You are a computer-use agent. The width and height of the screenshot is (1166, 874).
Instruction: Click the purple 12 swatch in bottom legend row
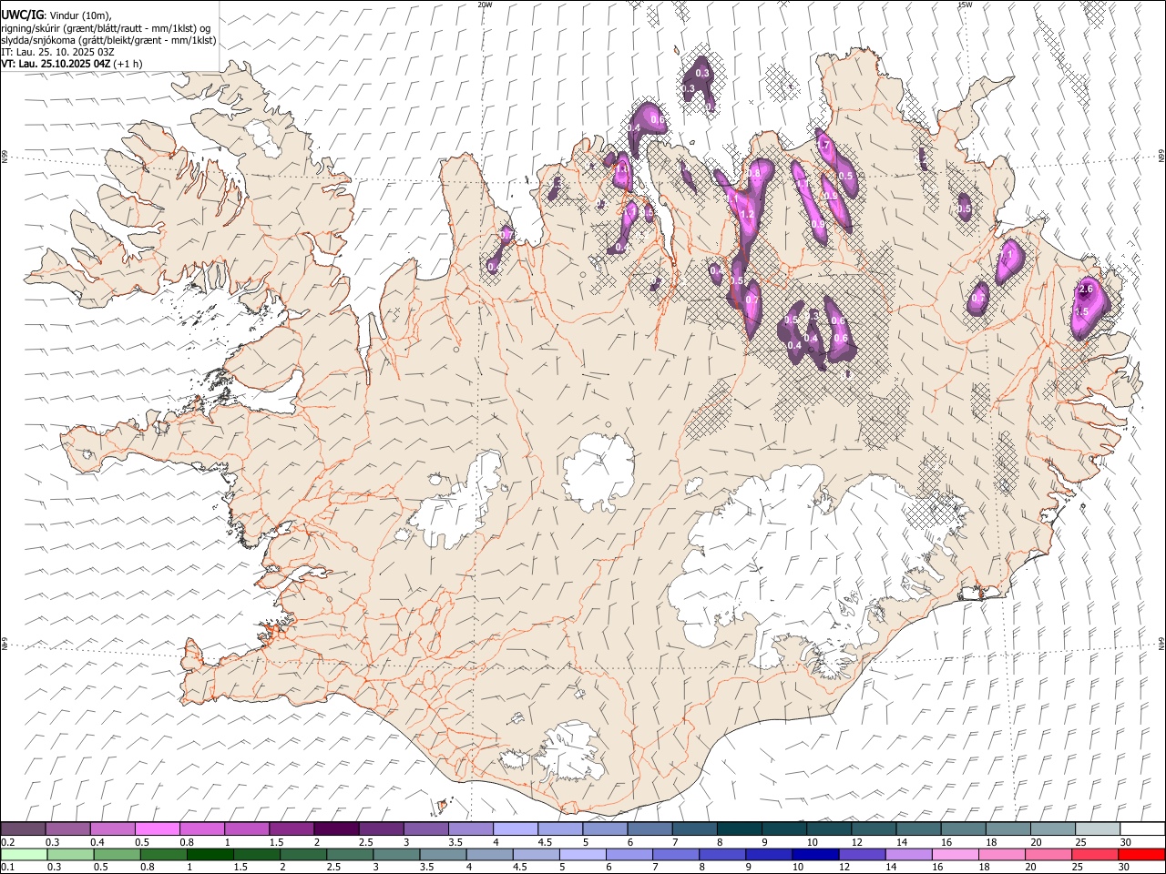pyautogui.click(x=861, y=854)
